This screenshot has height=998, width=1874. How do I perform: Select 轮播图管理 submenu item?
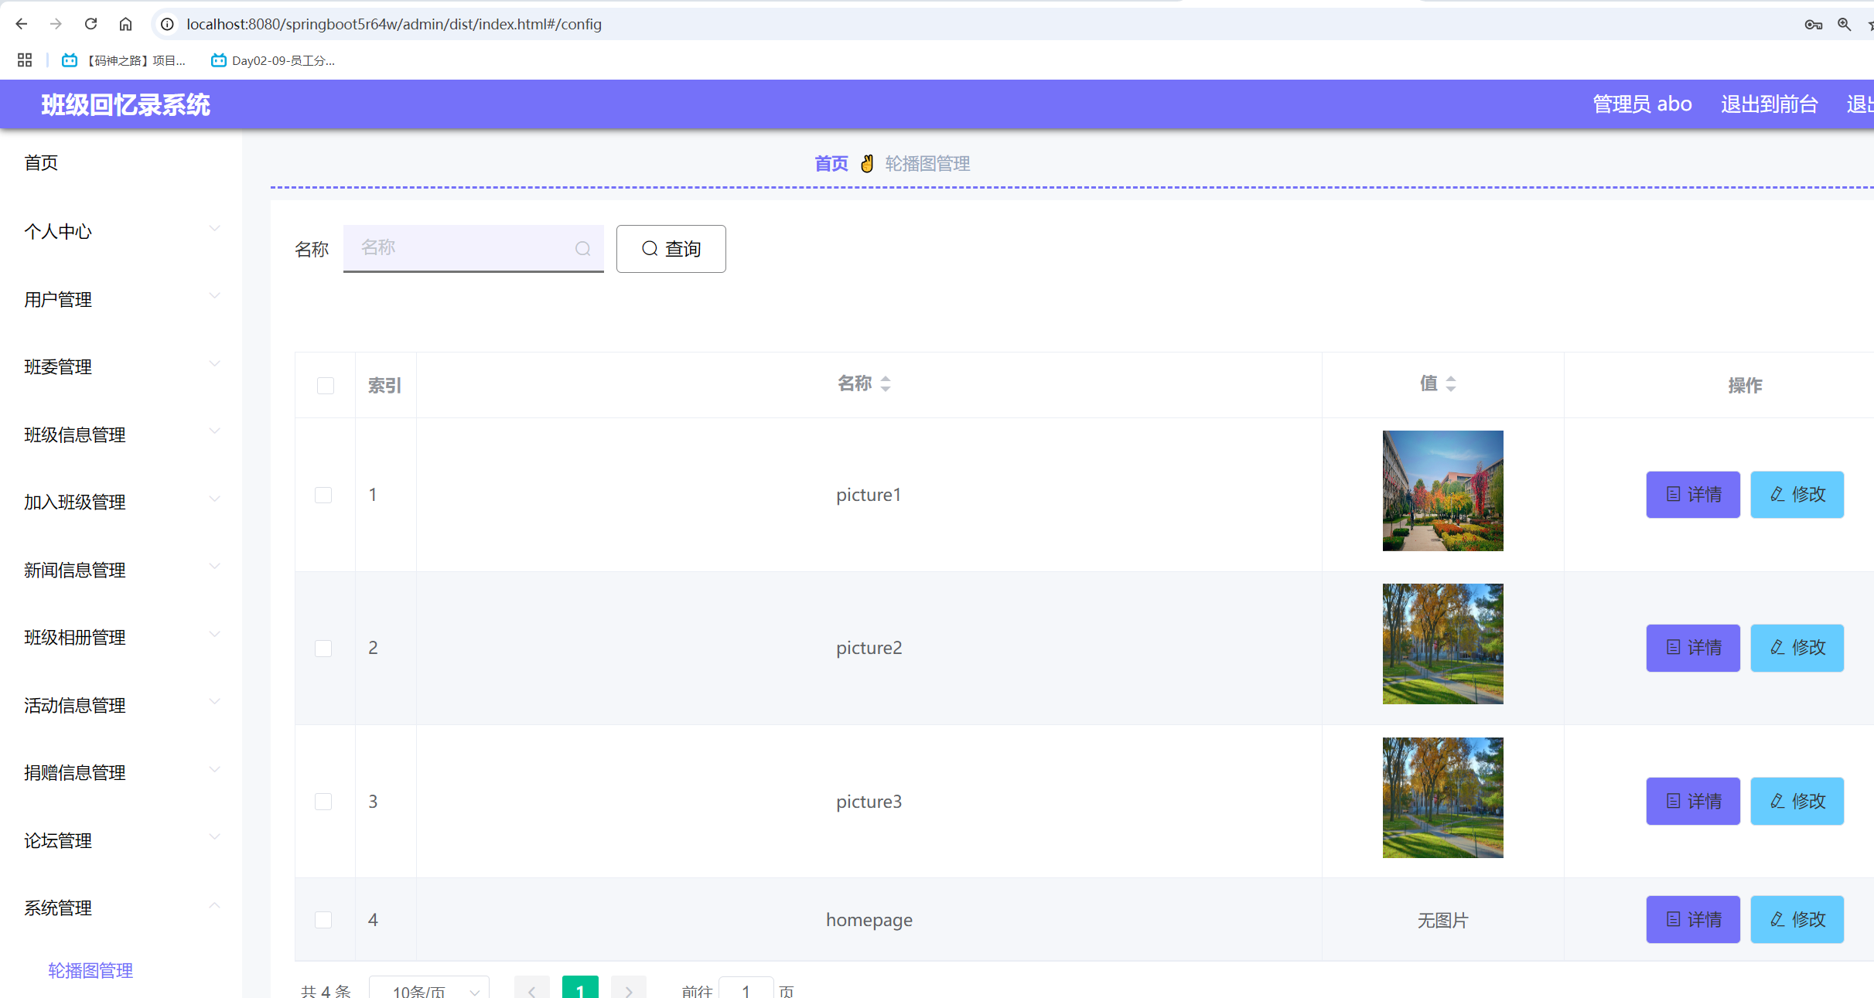pyautogui.click(x=90, y=970)
